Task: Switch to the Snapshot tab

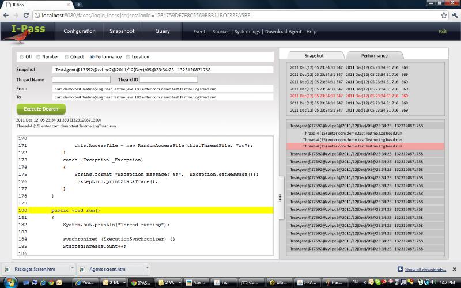Action: (x=314, y=55)
